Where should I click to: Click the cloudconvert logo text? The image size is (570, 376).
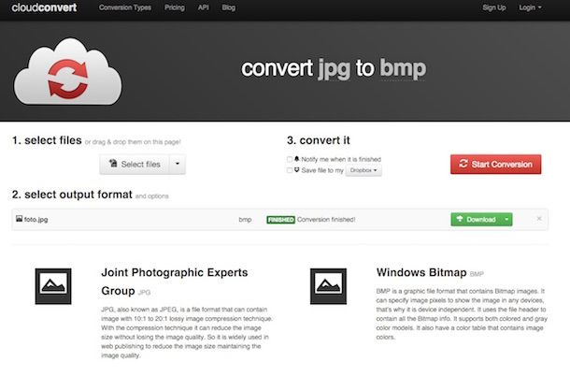pos(44,7)
